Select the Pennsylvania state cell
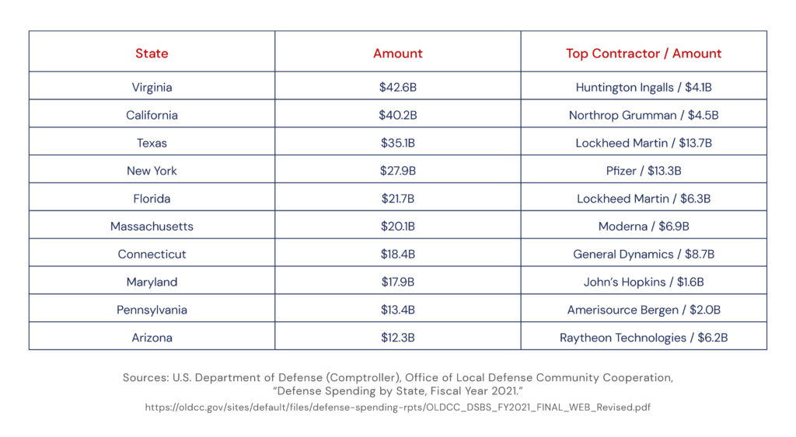Viewport: 796px width, 437px height. click(x=152, y=310)
